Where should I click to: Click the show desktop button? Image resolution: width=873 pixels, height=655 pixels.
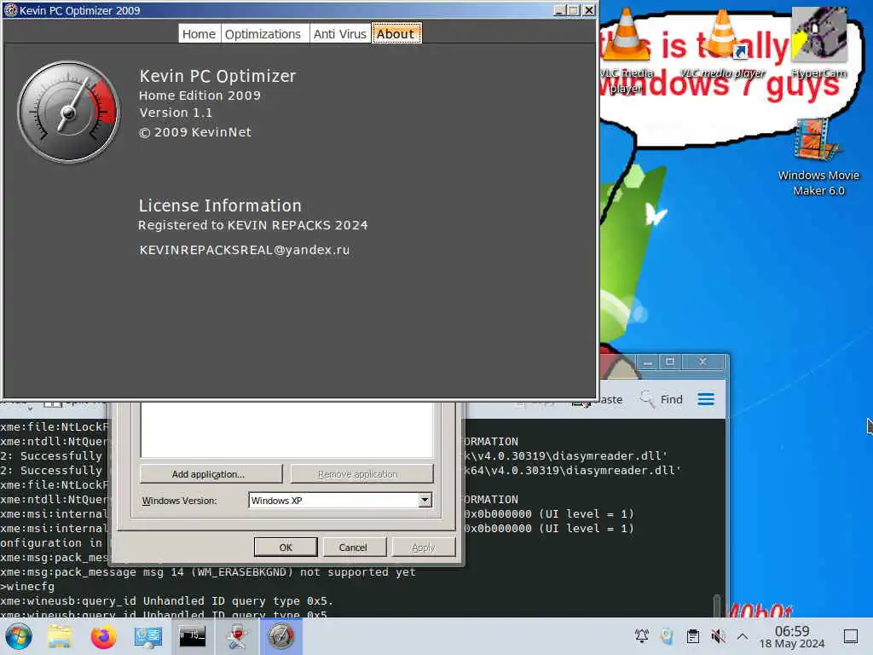pyautogui.click(x=851, y=636)
